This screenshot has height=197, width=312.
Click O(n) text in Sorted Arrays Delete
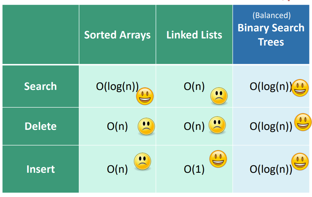(x=117, y=126)
